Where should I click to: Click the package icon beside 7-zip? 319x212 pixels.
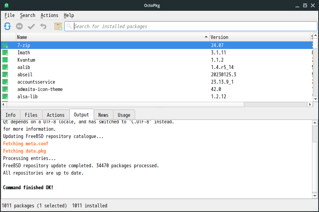point(5,45)
